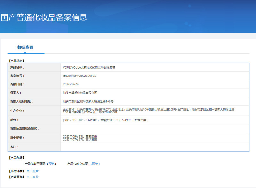256x188 pixels.
Task: Click the 备注 label
Action: tap(14, 147)
